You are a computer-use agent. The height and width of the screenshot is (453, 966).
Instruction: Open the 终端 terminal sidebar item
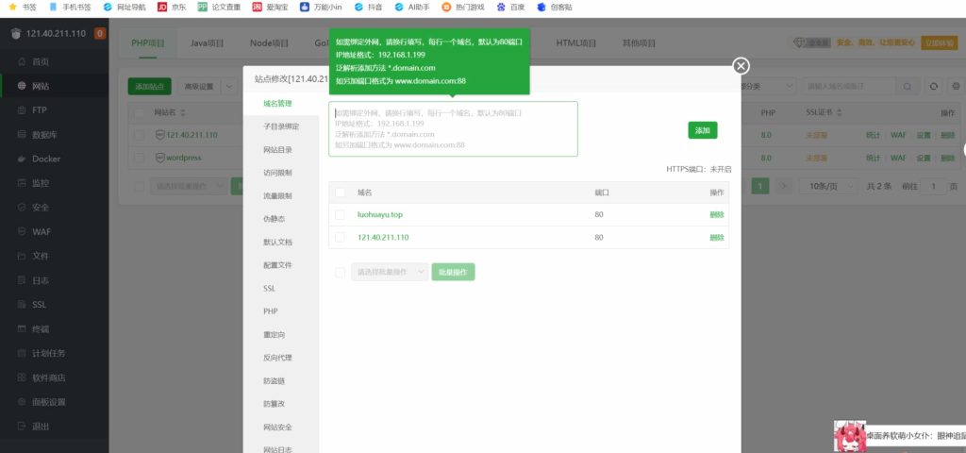(x=40, y=329)
